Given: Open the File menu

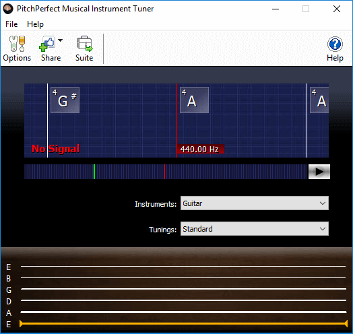Looking at the screenshot, I should pyautogui.click(x=11, y=24).
